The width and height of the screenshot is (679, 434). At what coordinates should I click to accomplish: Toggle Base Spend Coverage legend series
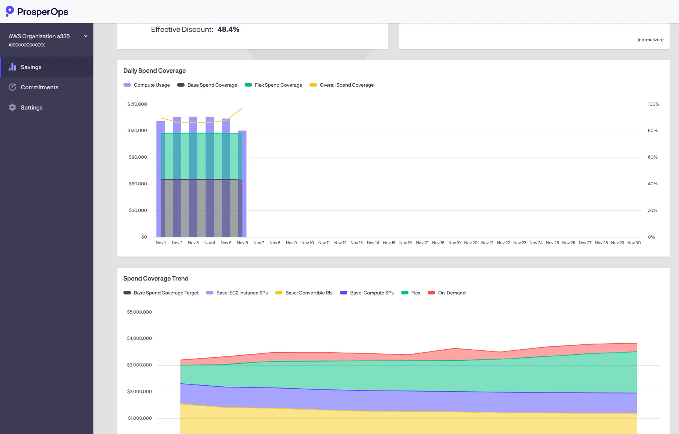tap(207, 85)
